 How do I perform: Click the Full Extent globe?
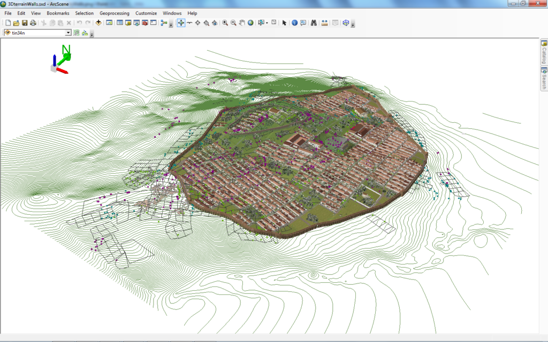(250, 23)
